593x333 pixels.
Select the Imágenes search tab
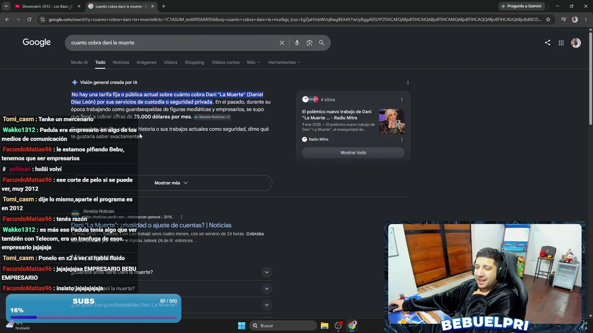pyautogui.click(x=146, y=62)
